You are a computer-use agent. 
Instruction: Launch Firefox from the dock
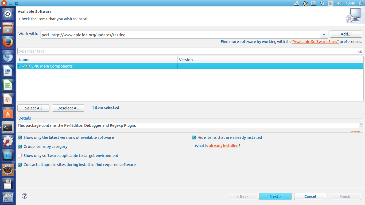[8, 43]
